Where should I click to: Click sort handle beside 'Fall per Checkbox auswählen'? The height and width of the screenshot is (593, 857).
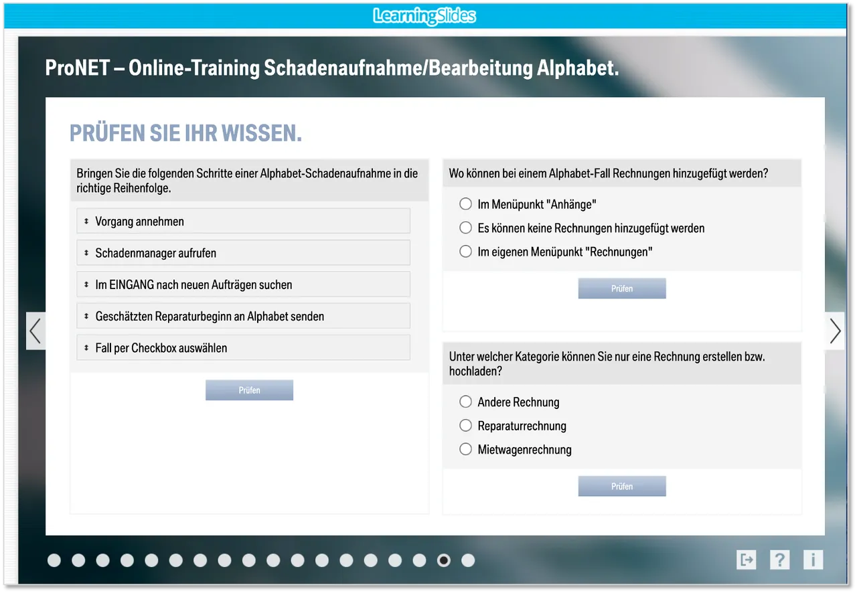click(x=86, y=348)
